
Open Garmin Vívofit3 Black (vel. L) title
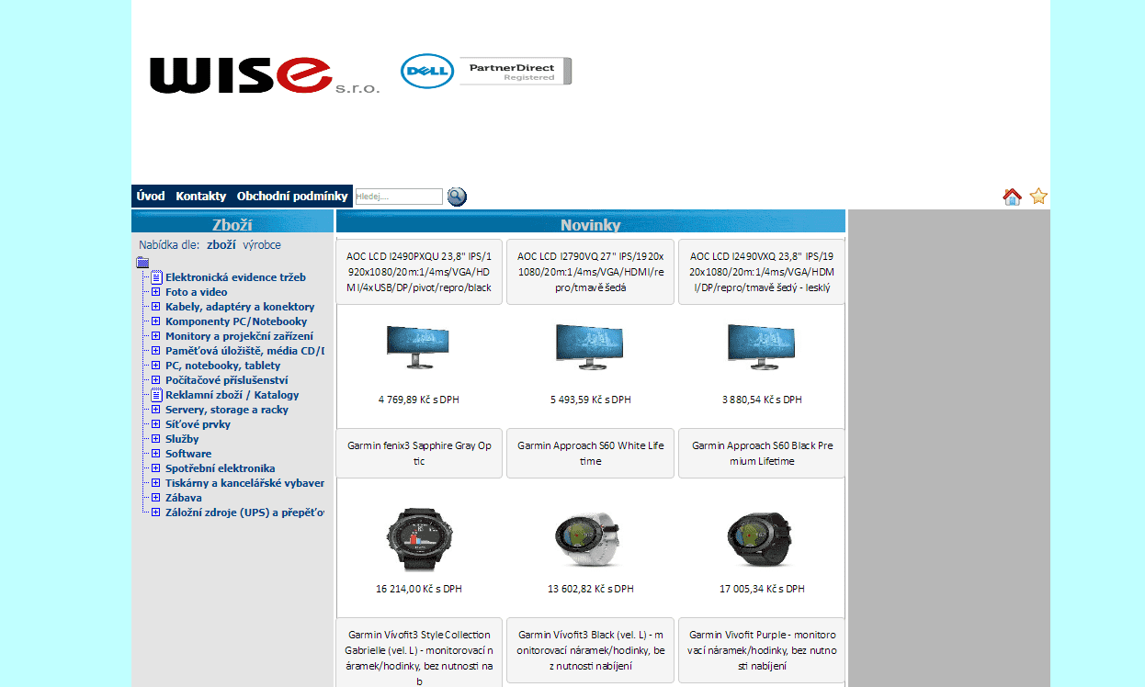590,650
